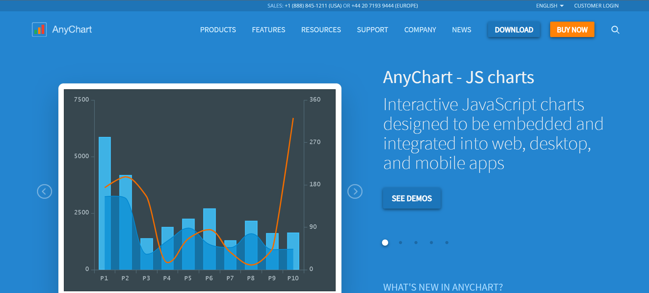
Task: Open the Company menu
Action: (420, 30)
